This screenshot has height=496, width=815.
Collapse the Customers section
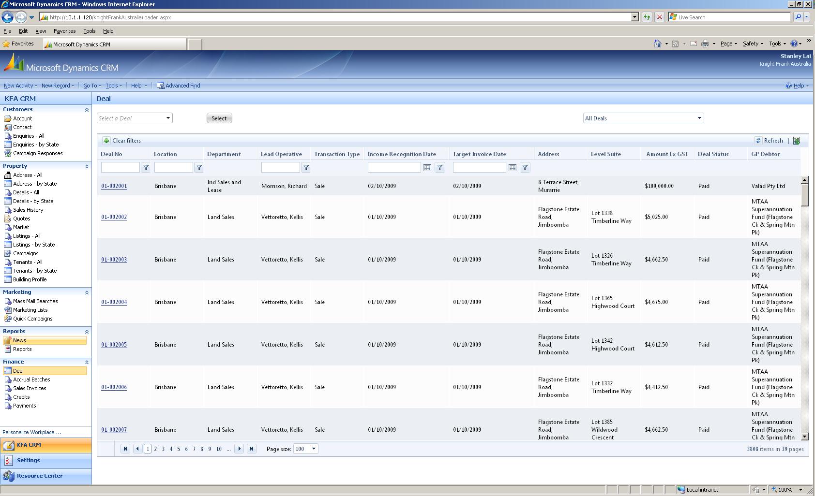[87, 110]
